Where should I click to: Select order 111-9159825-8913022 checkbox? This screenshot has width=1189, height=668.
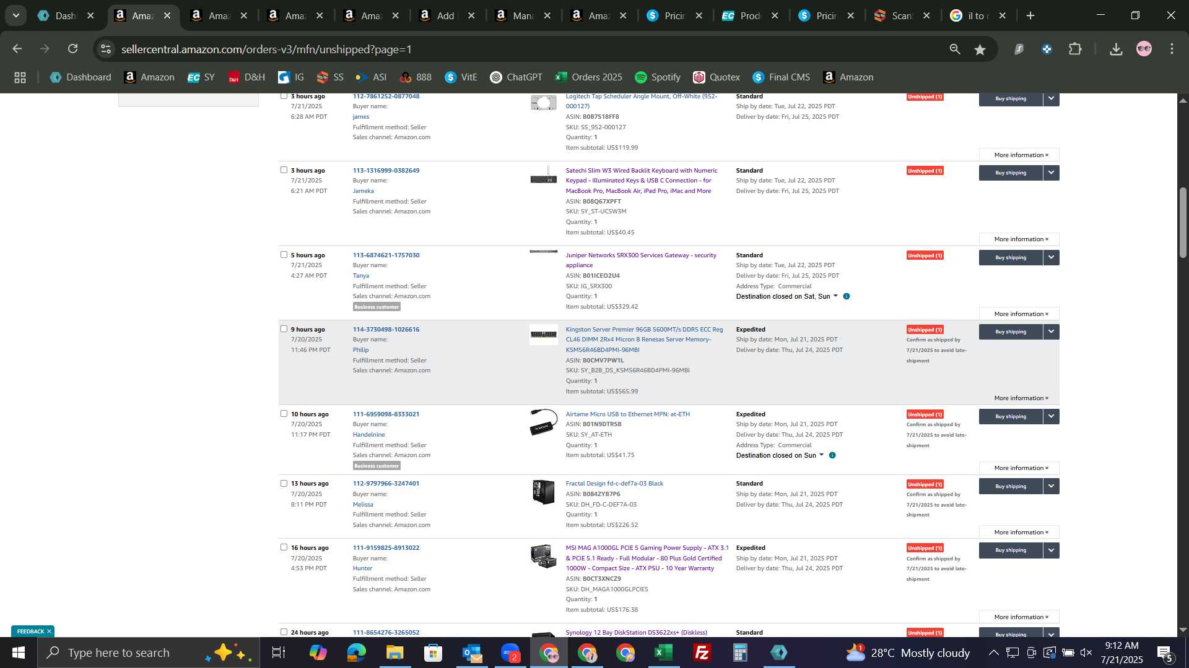pos(284,547)
